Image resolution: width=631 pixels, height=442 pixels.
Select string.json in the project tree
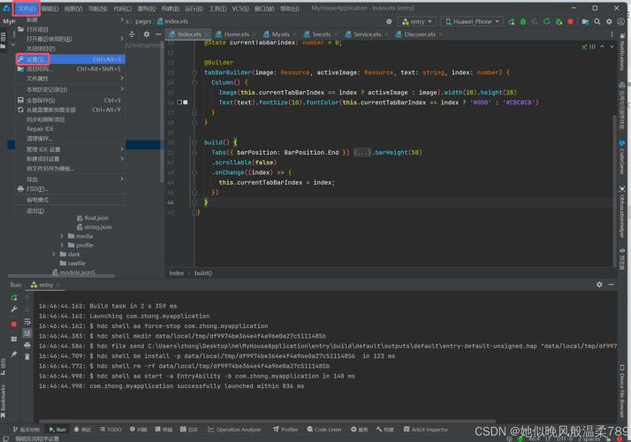click(94, 227)
